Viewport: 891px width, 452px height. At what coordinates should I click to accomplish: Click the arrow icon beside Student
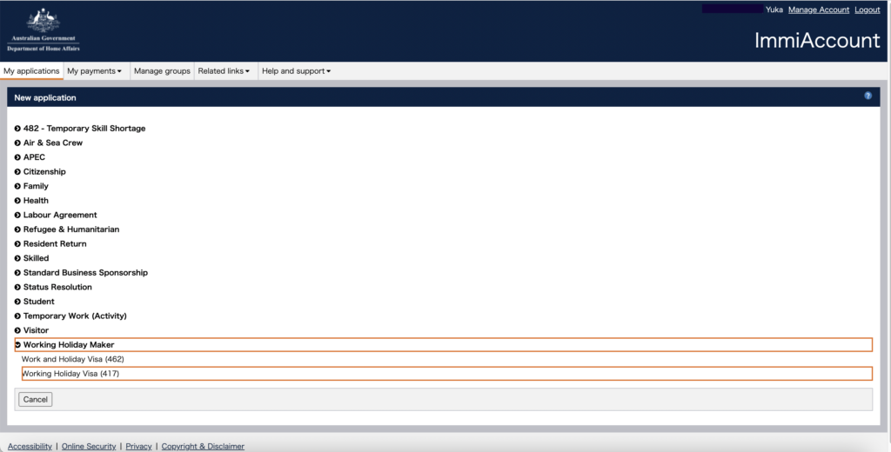(17, 302)
